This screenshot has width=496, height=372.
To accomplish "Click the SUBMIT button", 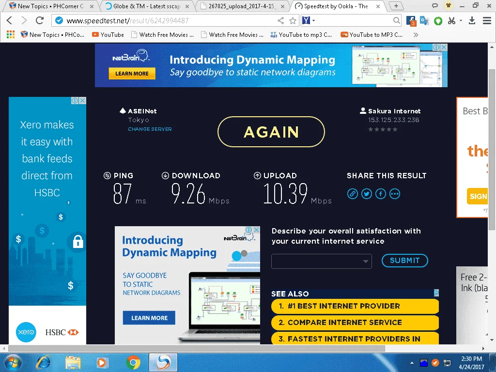I will coord(404,261).
